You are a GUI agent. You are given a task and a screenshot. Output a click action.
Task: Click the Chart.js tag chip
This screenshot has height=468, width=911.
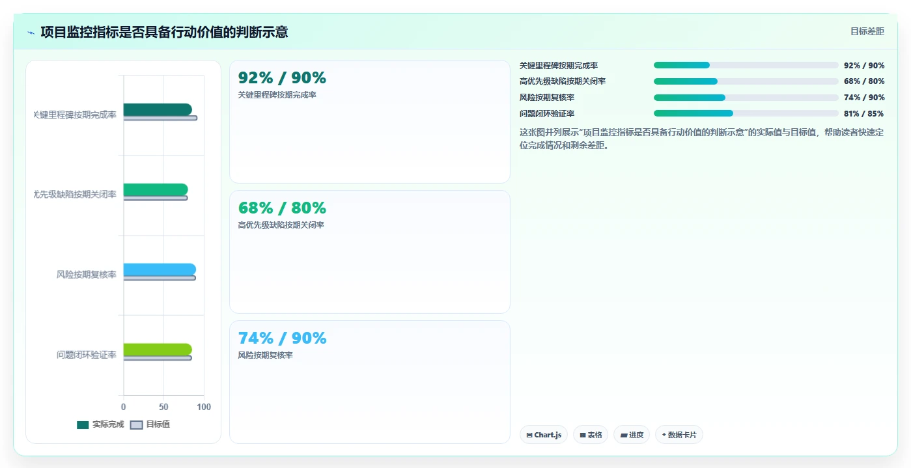click(544, 435)
